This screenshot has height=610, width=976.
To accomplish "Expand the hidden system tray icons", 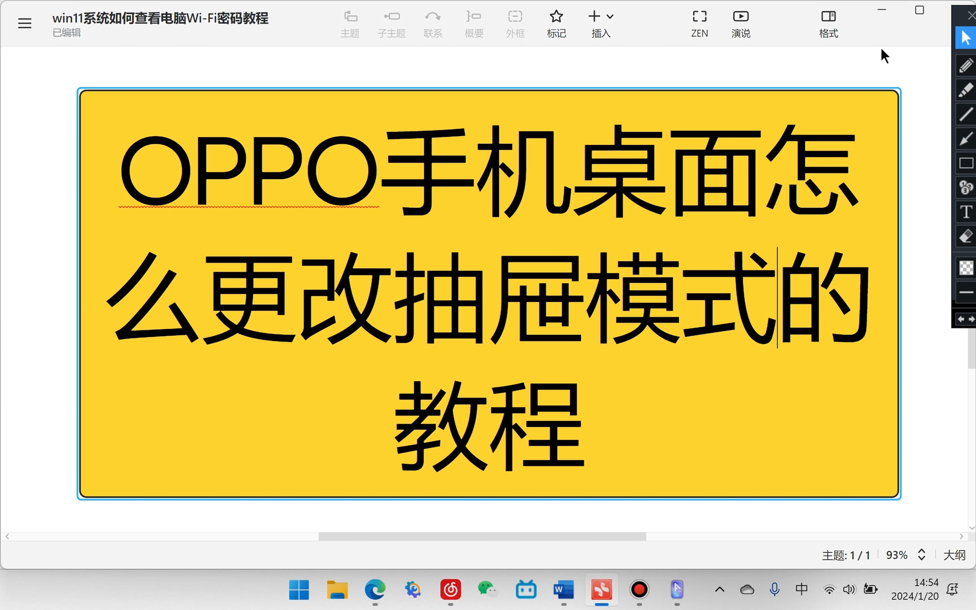I will click(x=720, y=590).
